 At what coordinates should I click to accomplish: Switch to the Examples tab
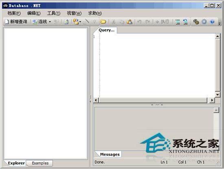click(40, 163)
